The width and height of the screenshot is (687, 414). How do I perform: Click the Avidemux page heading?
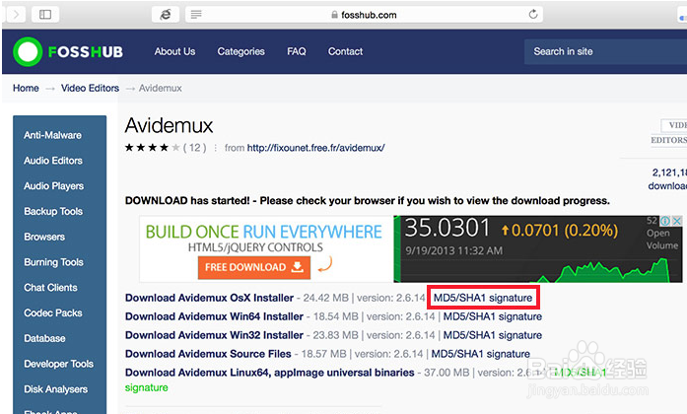pos(169,126)
